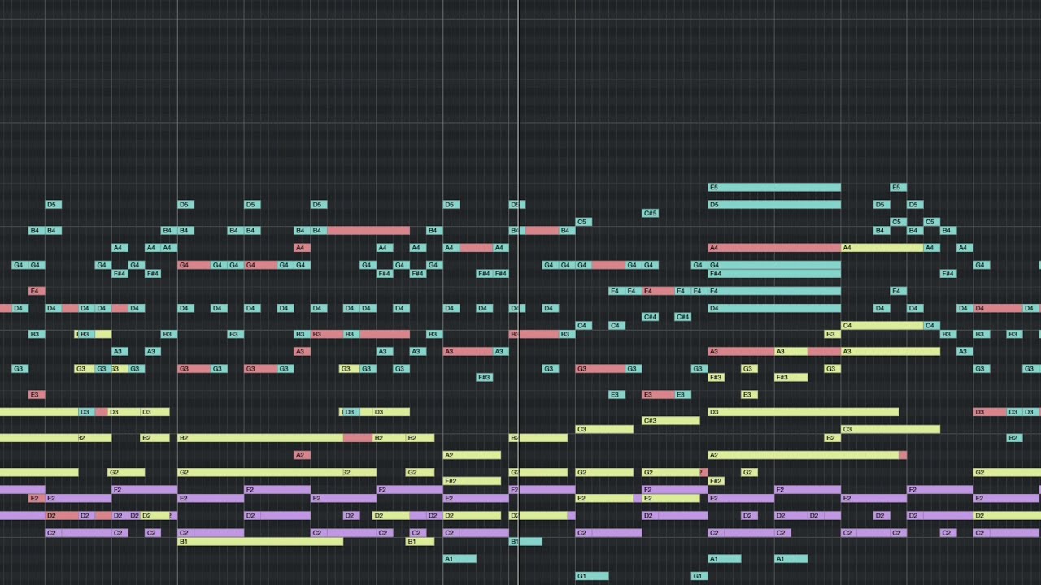The image size is (1041, 585).
Task: Select the red A2 note
Action: pos(302,455)
